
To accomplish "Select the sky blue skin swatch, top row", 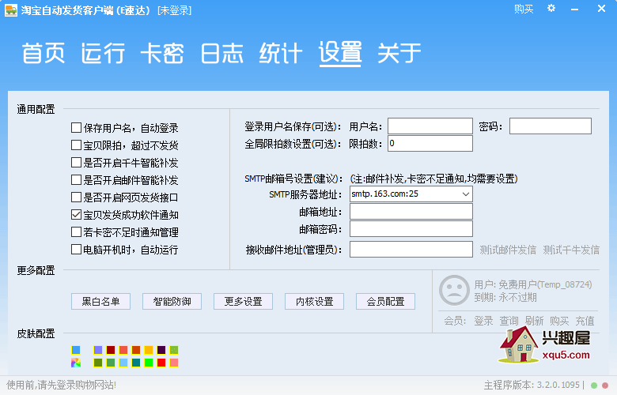I will 76,350.
